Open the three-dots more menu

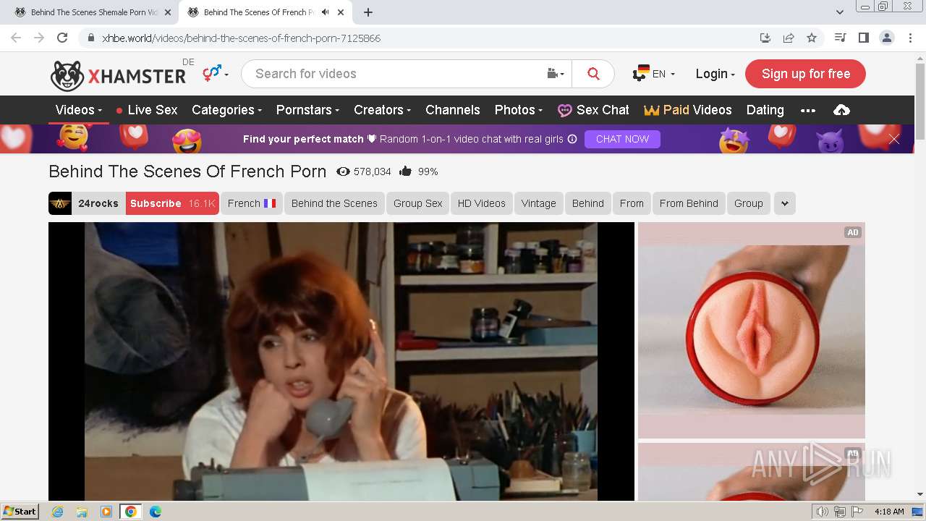[x=808, y=111]
